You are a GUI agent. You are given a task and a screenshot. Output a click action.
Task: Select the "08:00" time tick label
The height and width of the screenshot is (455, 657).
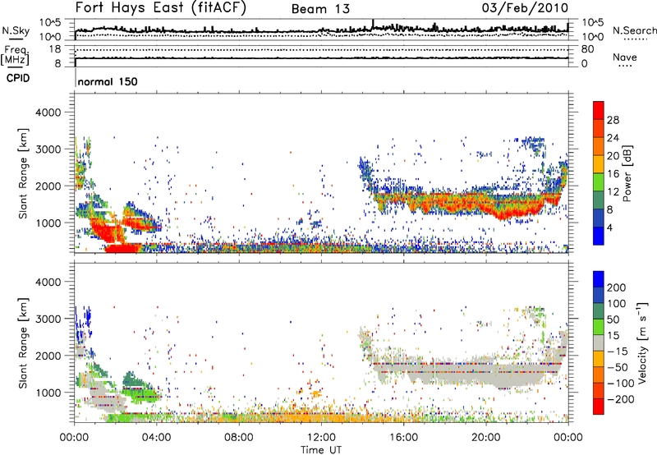tap(239, 438)
